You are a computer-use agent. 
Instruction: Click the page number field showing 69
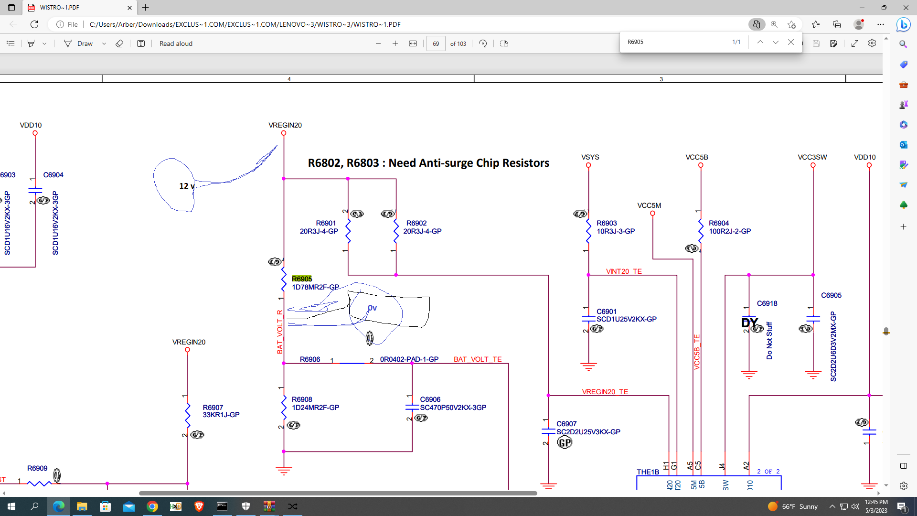pyautogui.click(x=436, y=43)
